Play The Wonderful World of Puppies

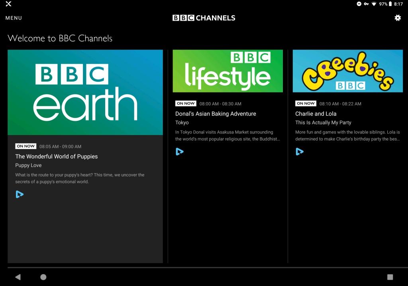coord(20,194)
